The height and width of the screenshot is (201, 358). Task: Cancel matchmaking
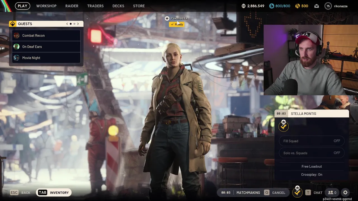(275, 193)
